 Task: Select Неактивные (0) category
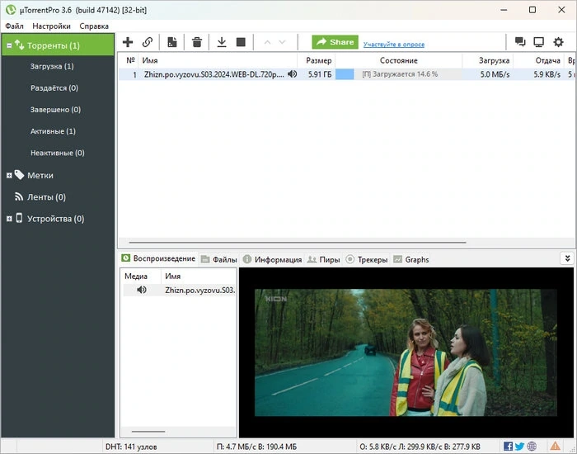pyautogui.click(x=58, y=153)
